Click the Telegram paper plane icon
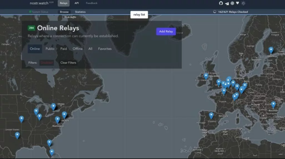 tap(227, 3)
